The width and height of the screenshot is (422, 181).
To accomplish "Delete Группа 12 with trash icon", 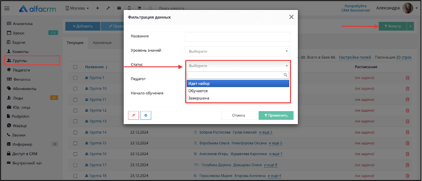I will click(407, 110).
